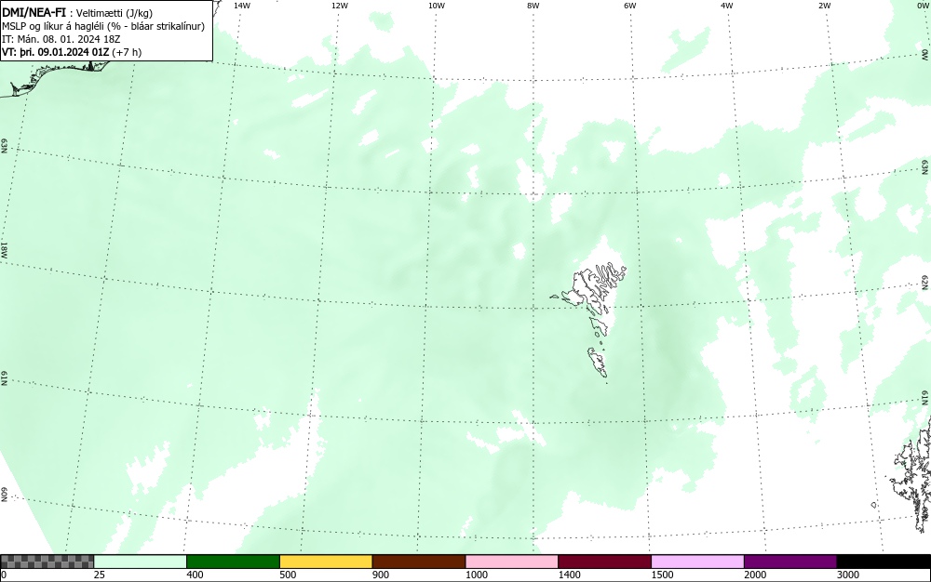Select the yellow 500–900 legend swatch
Image resolution: width=931 pixels, height=582 pixels.
pos(326,562)
